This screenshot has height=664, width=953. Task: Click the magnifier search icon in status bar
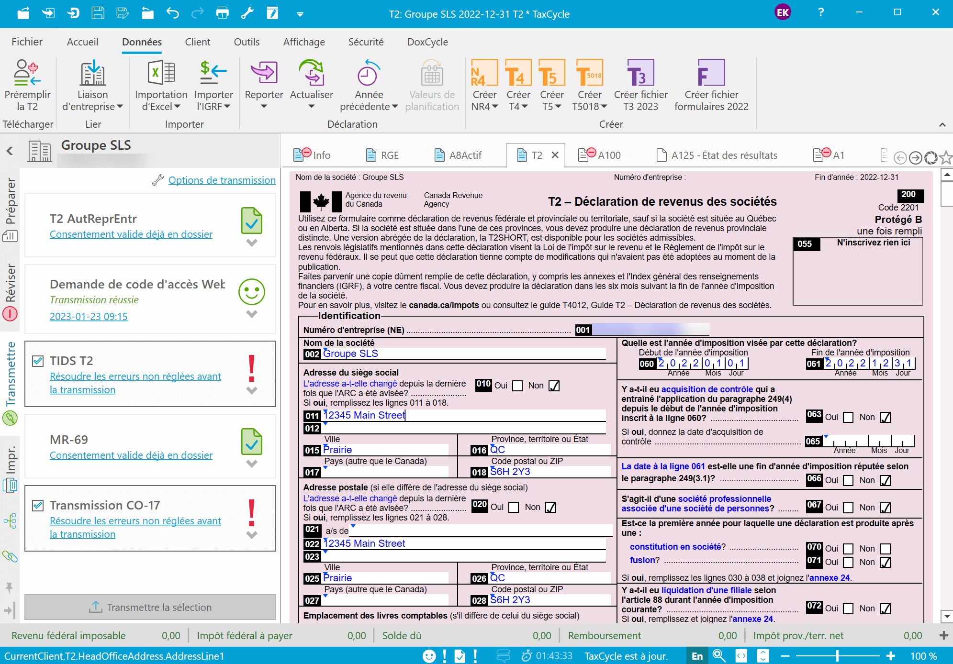[x=718, y=655]
